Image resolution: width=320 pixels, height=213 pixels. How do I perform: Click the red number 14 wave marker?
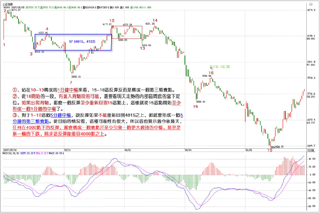click(x=155, y=20)
